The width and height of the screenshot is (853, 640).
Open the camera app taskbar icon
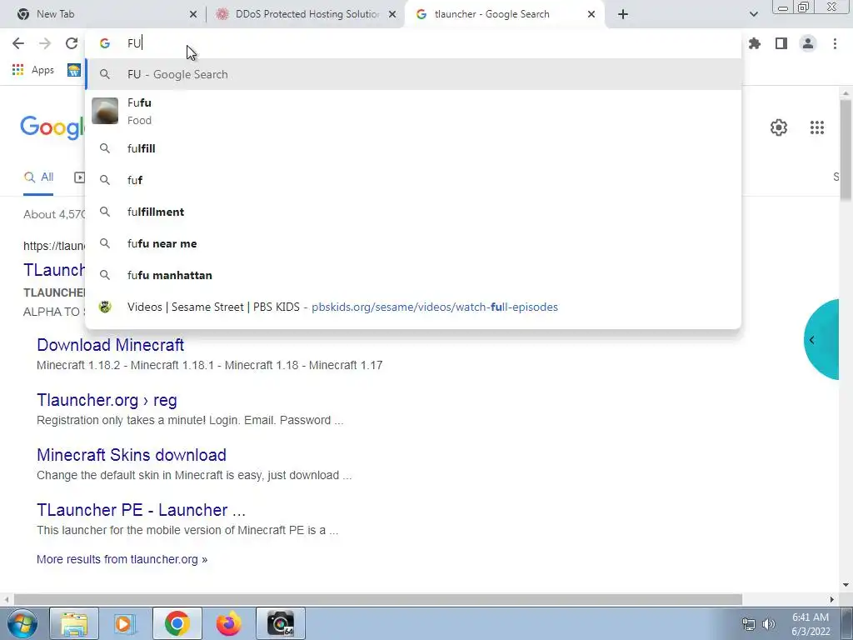[x=281, y=623]
